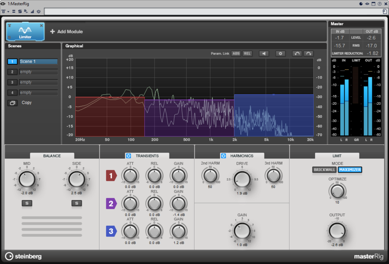
Task: Click the Harmonics GAIN knob showing 1.0 dB
Action: click(242, 231)
